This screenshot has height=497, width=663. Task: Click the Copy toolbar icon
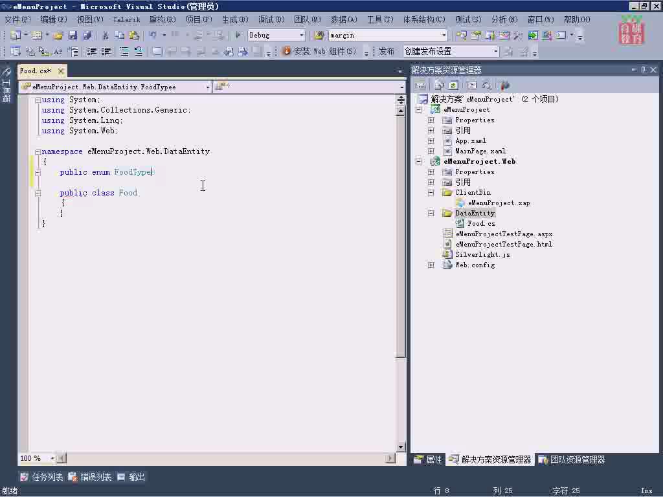[120, 36]
